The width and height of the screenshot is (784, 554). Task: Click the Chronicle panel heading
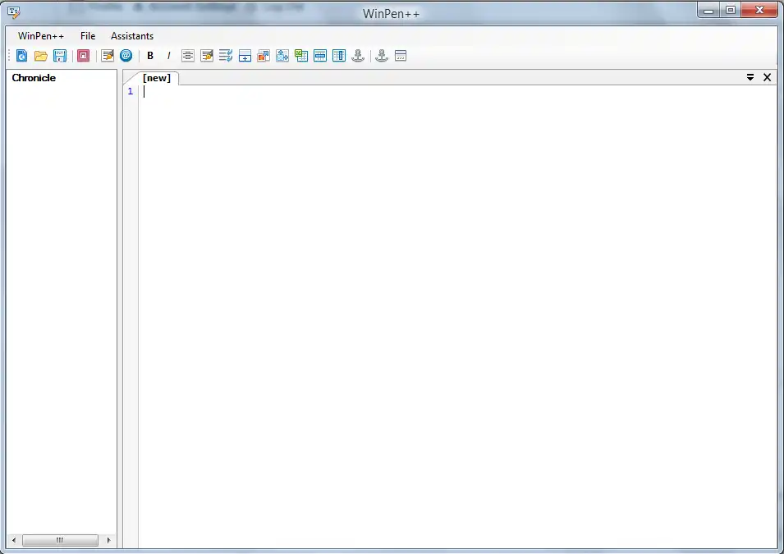[x=34, y=77]
